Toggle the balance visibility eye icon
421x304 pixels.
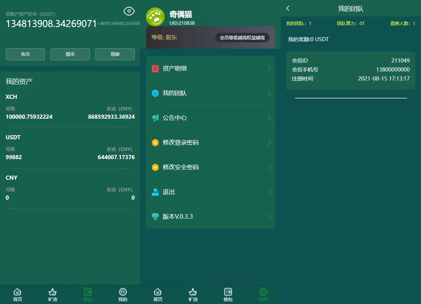[x=129, y=11]
